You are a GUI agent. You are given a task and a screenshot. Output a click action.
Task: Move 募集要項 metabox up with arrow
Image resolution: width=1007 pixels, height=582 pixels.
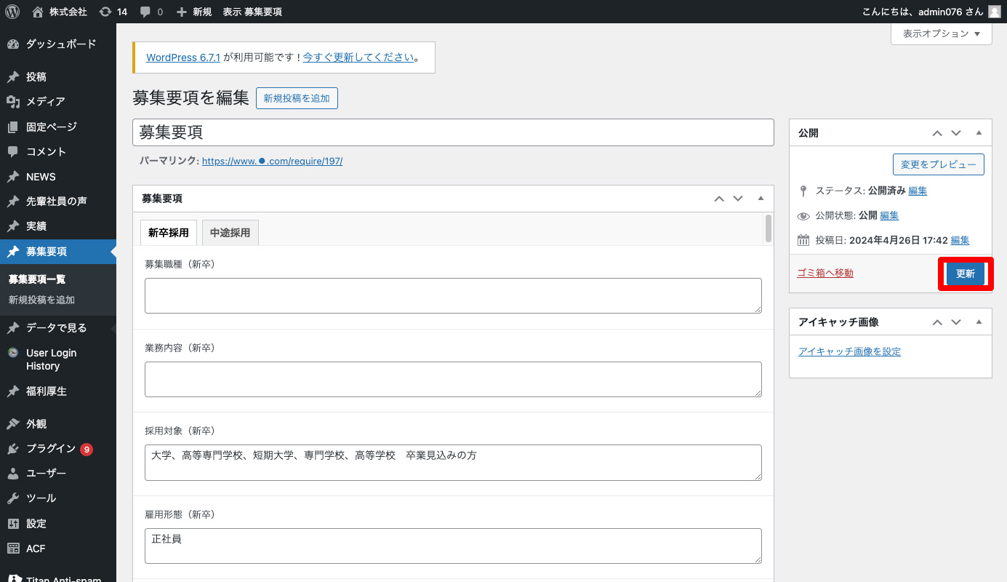[719, 199]
